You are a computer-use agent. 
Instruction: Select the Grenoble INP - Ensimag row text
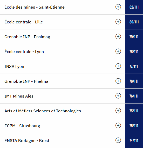tap(27, 37)
